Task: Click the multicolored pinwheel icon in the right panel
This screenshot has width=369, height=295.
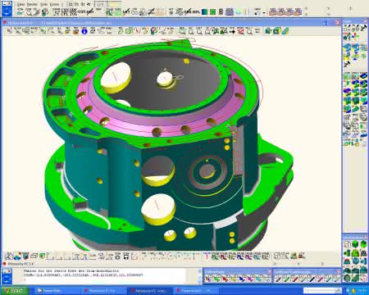Action: 356,36
